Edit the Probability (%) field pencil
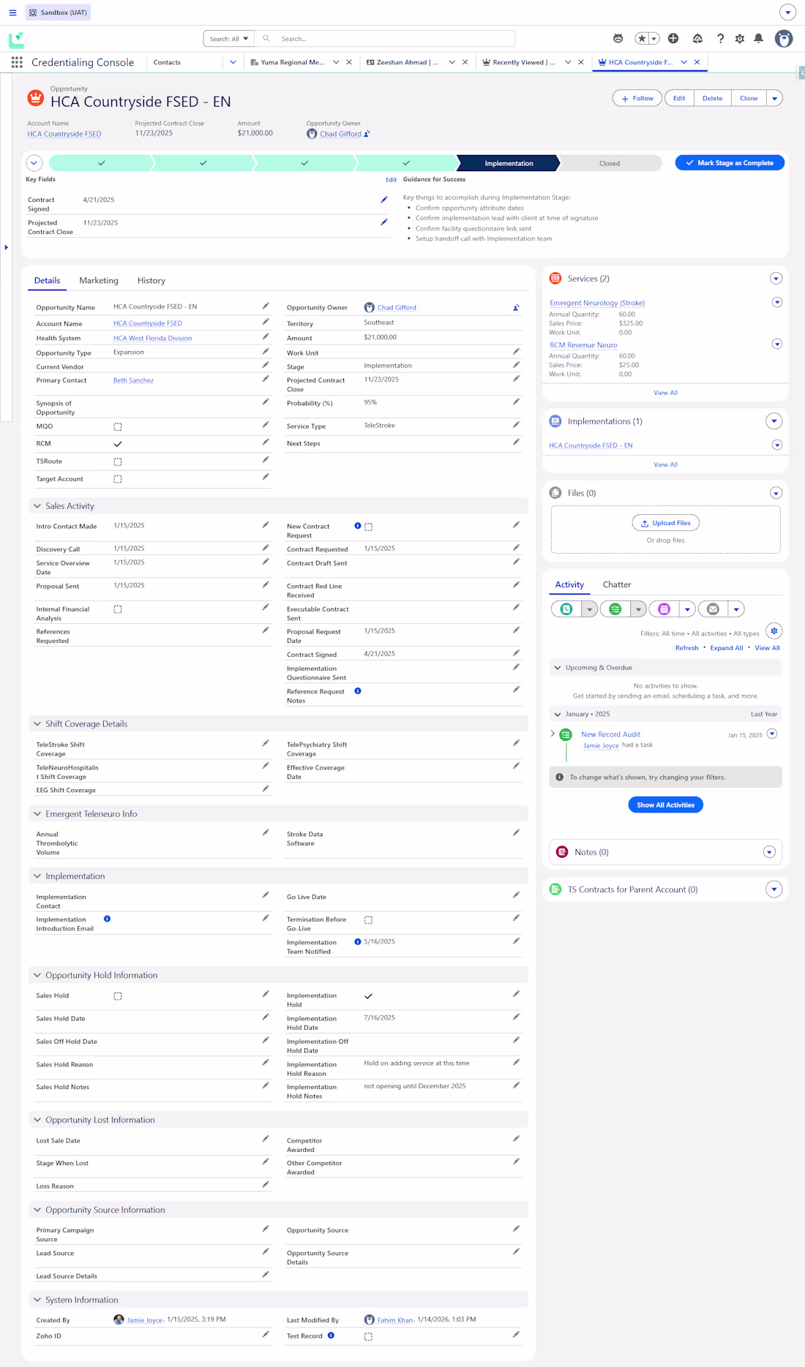This screenshot has height=1367, width=805. [x=516, y=402]
